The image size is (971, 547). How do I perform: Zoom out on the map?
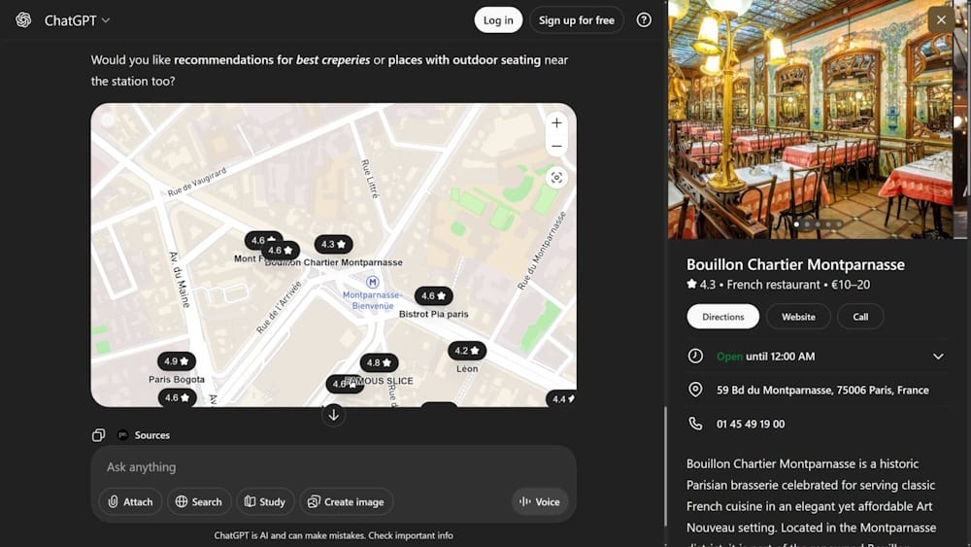coord(556,147)
